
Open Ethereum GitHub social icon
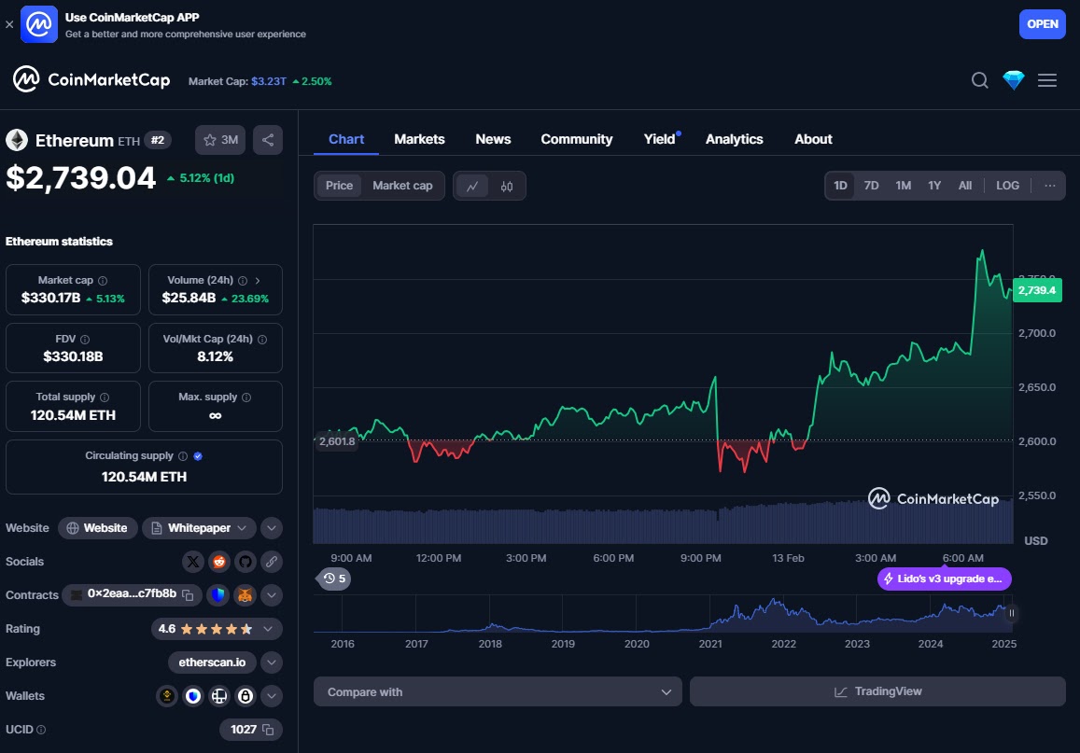(245, 562)
